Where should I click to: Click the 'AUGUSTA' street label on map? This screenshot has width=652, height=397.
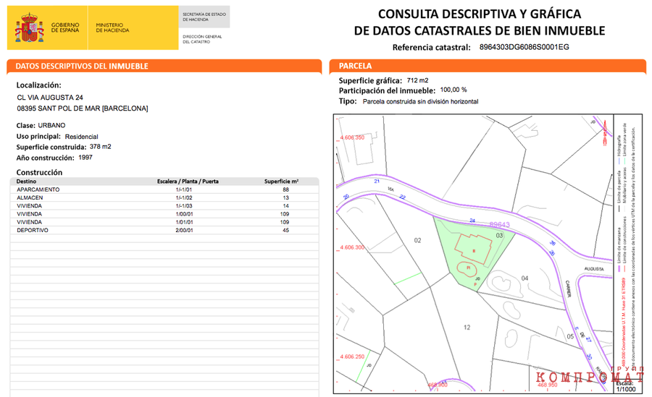pyautogui.click(x=594, y=269)
